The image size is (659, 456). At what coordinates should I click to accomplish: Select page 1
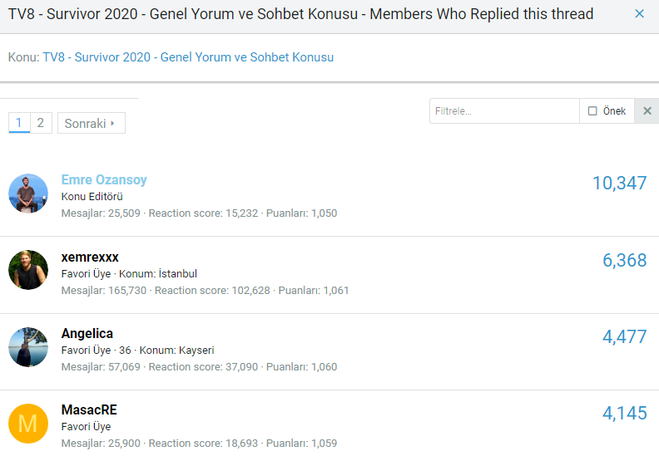(19, 123)
